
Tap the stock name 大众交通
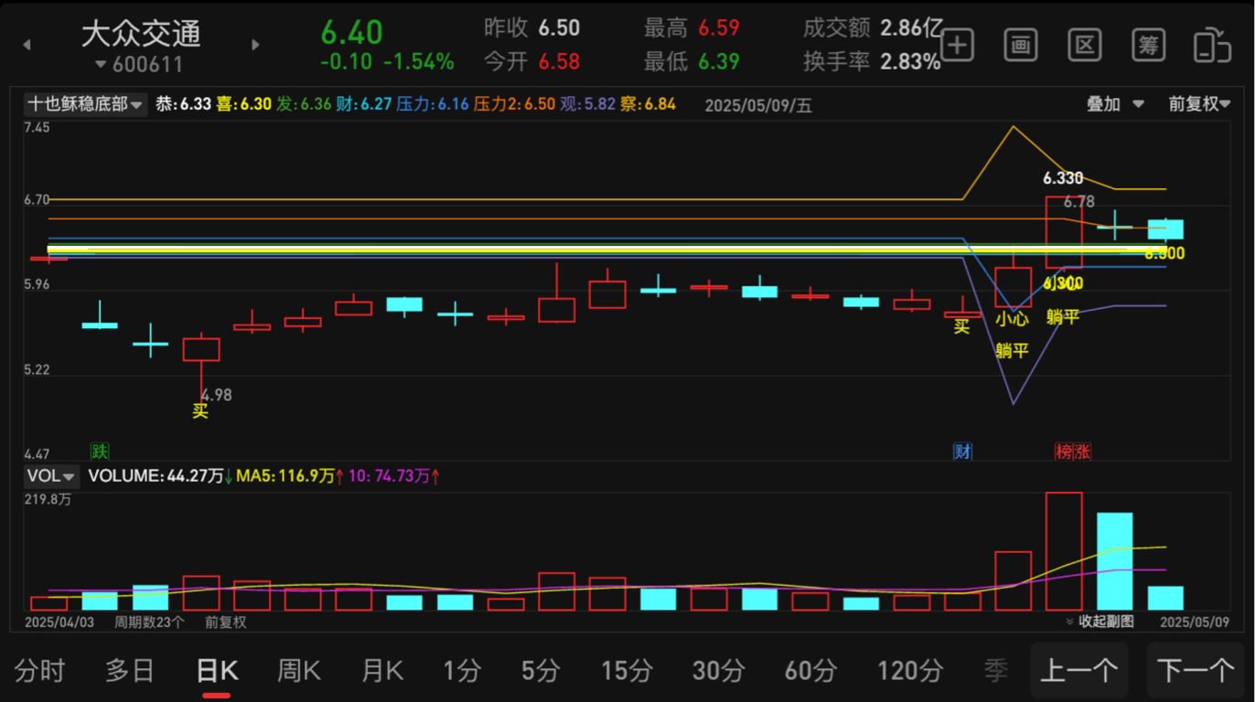pyautogui.click(x=141, y=34)
